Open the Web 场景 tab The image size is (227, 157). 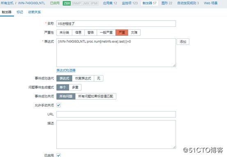(x=211, y=3)
